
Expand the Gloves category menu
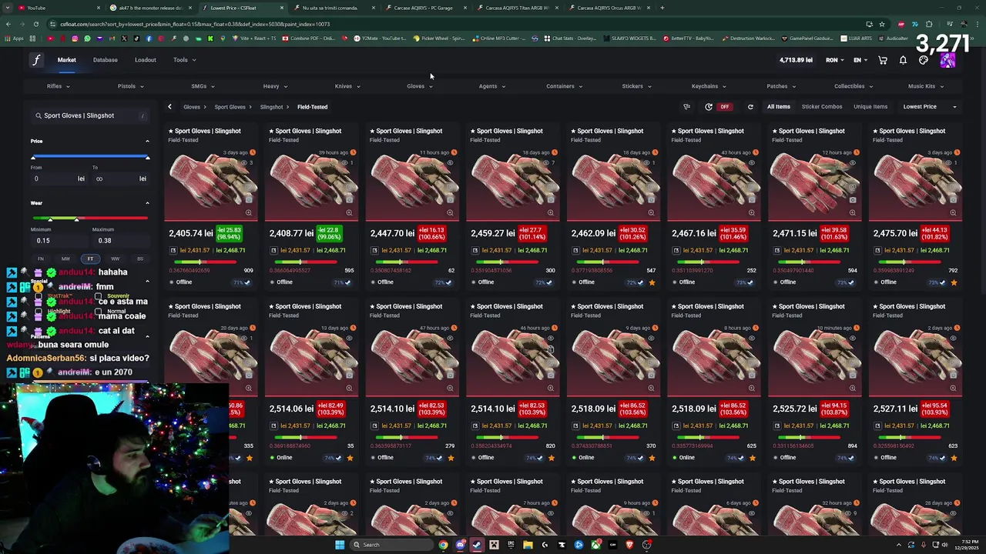point(420,86)
